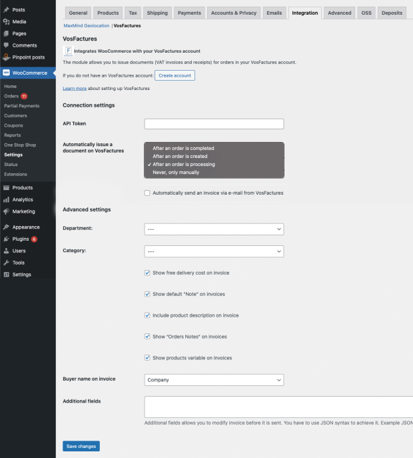The width and height of the screenshot is (413, 458).
Task: Click the Additional fields text area
Action: pos(278,407)
